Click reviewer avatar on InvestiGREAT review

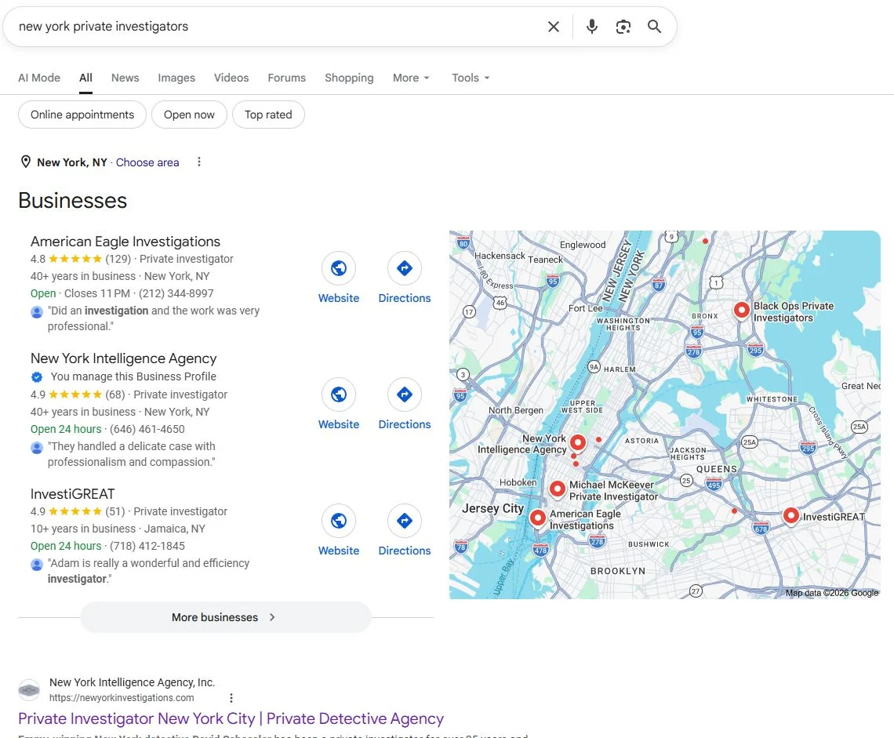point(37,565)
